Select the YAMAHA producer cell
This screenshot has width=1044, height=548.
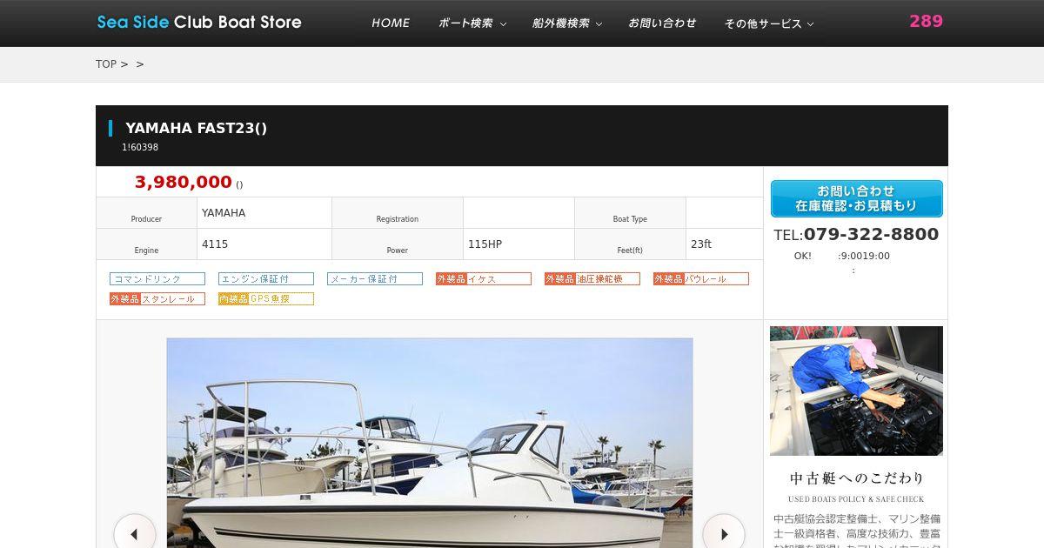tap(264, 213)
